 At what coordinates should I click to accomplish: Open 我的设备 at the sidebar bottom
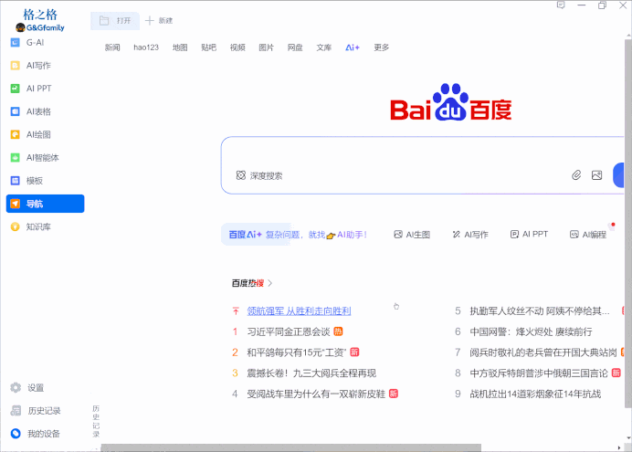click(x=42, y=434)
